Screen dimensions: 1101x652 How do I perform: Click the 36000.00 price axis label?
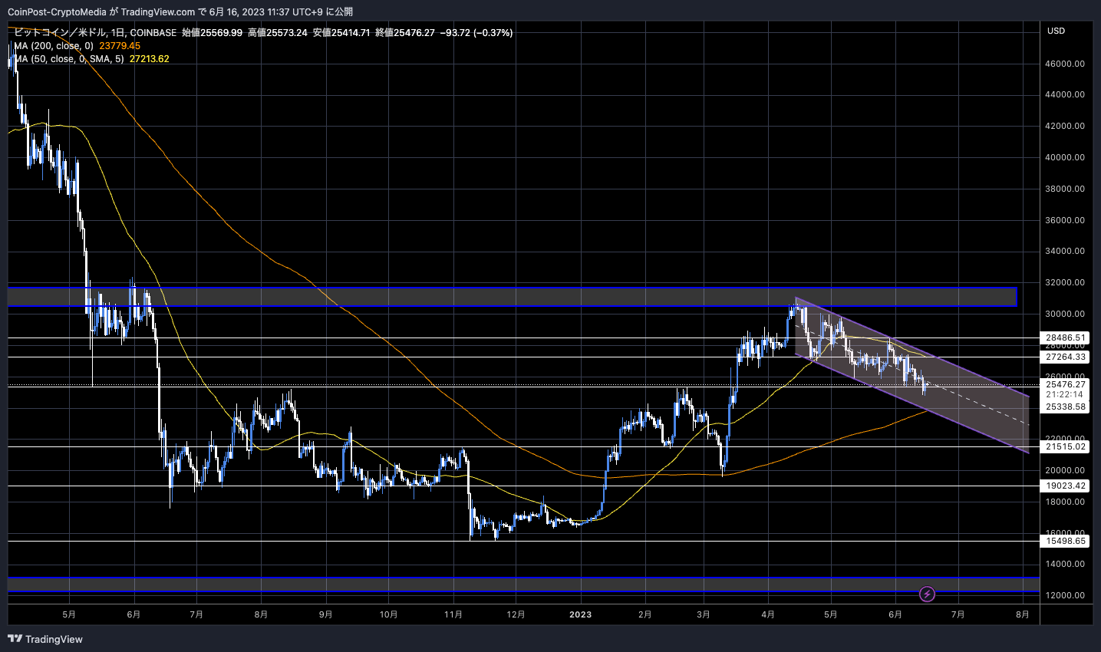click(x=1065, y=220)
